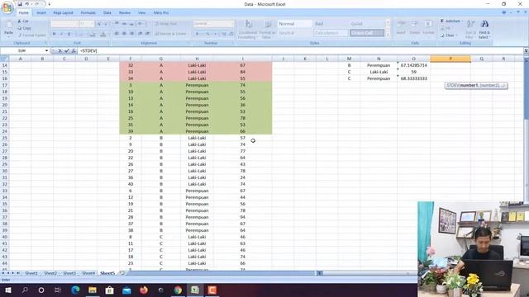Apply the Bad cell style
Viewport: 529px width, 297px height.
click(331, 24)
